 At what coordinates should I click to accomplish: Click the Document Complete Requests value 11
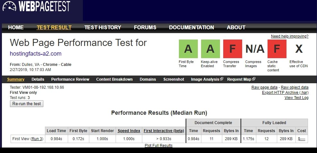(211, 139)
